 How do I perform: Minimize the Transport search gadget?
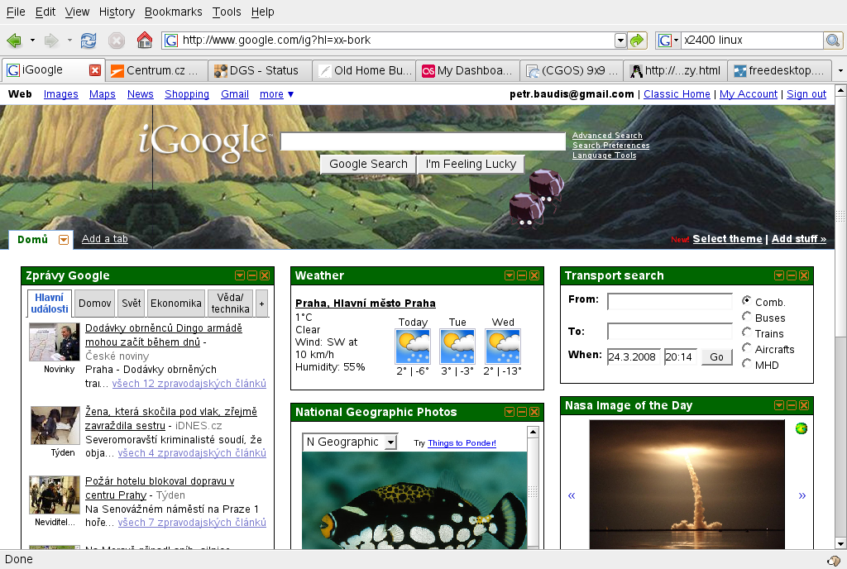[x=792, y=275]
